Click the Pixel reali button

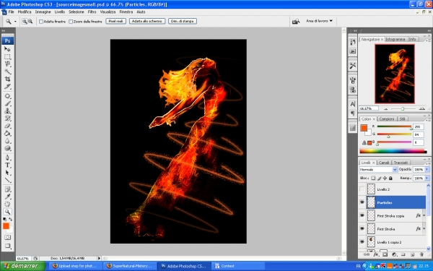click(x=115, y=21)
